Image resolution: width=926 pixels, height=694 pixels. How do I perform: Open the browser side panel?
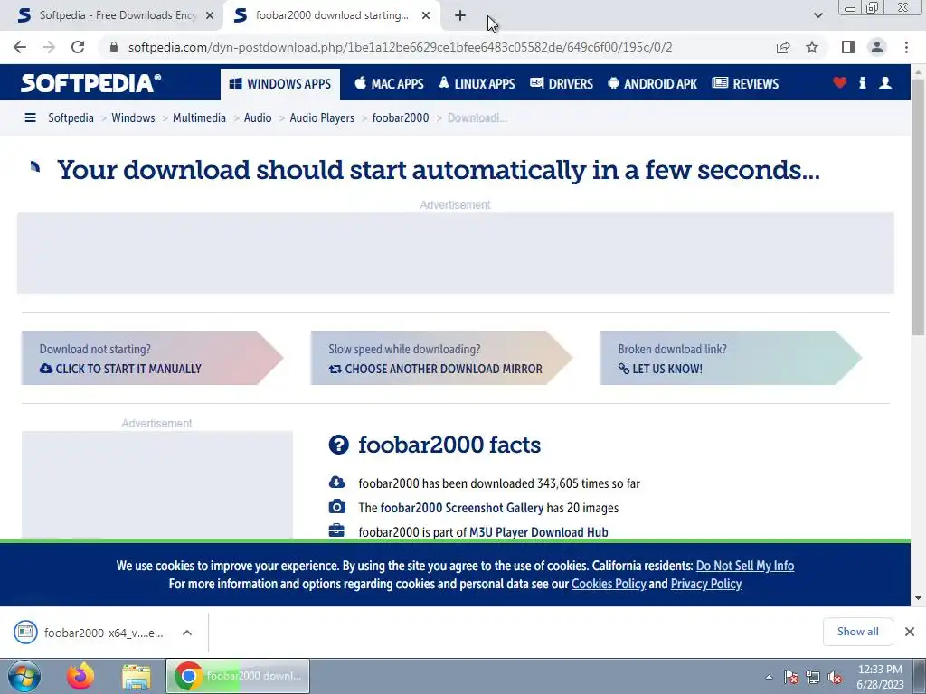(x=848, y=47)
